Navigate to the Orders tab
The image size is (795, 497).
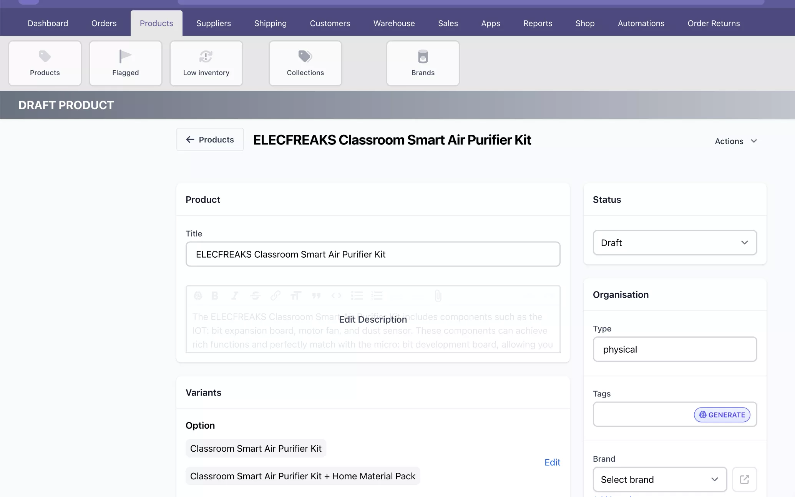[x=104, y=23]
